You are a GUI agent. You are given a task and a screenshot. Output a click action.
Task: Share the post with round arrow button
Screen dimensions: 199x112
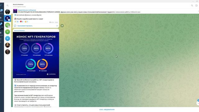62,26
